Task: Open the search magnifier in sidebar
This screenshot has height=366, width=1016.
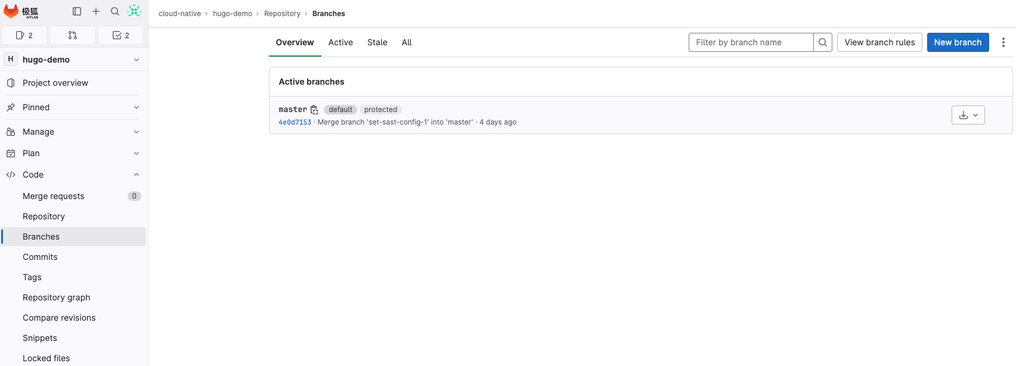Action: point(115,11)
